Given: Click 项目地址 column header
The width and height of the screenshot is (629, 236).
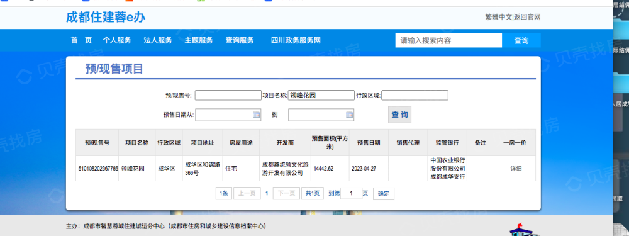Looking at the screenshot, I should [x=203, y=142].
